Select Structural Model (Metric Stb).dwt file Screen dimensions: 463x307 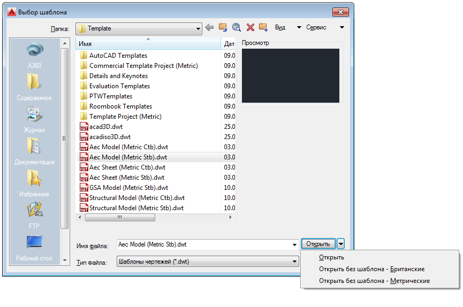click(132, 208)
